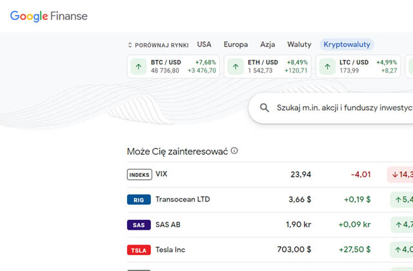Viewport: 413px width, 271px height.
Task: Click the blue RIG ticker badge
Action: [139, 199]
